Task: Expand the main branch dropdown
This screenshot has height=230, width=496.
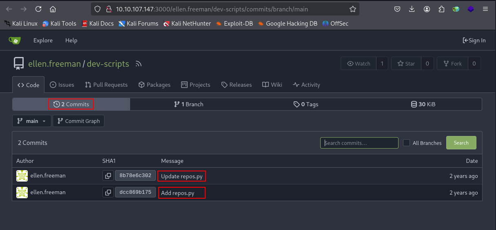Action: (32, 121)
